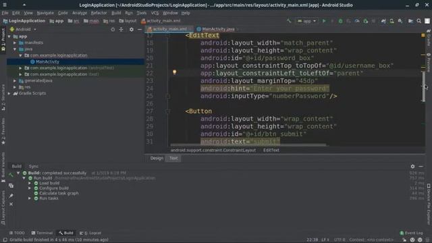Open the TODO tool window

pyautogui.click(x=17, y=233)
